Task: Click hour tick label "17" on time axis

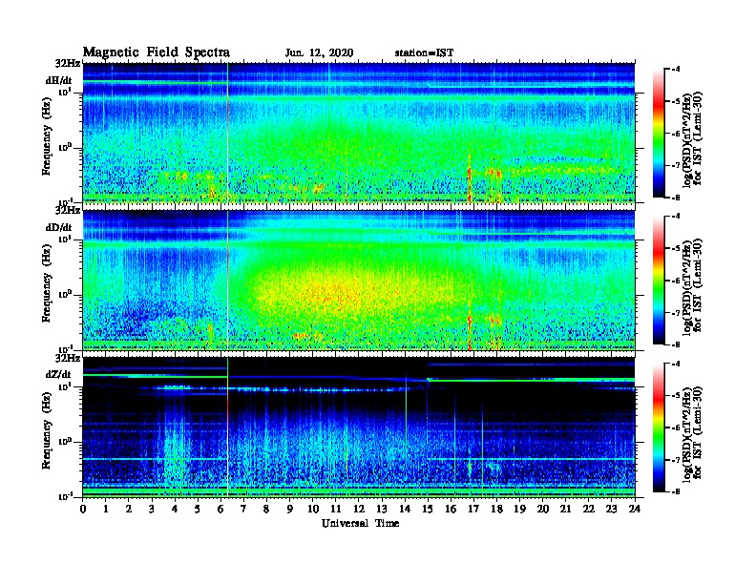Action: click(474, 510)
